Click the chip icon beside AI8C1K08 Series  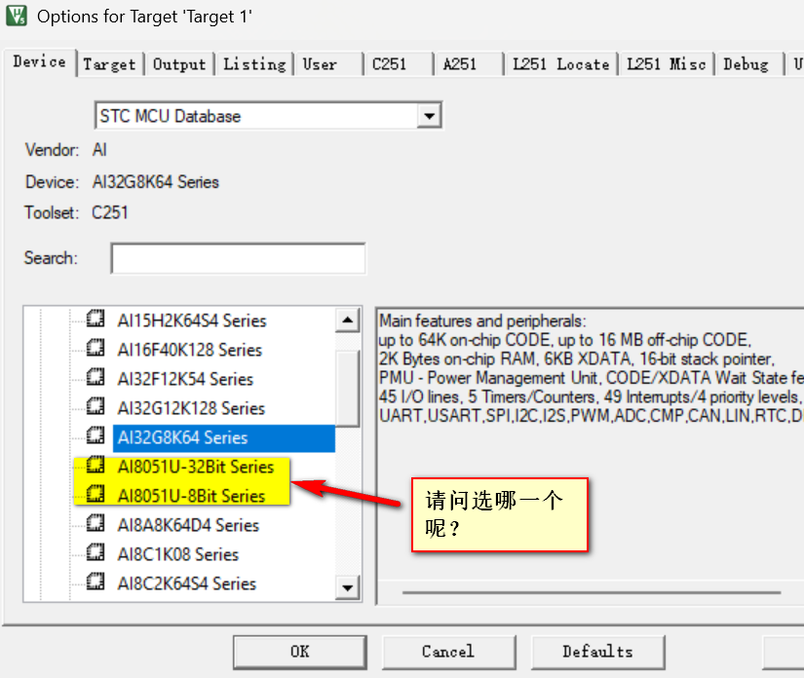pos(96,553)
